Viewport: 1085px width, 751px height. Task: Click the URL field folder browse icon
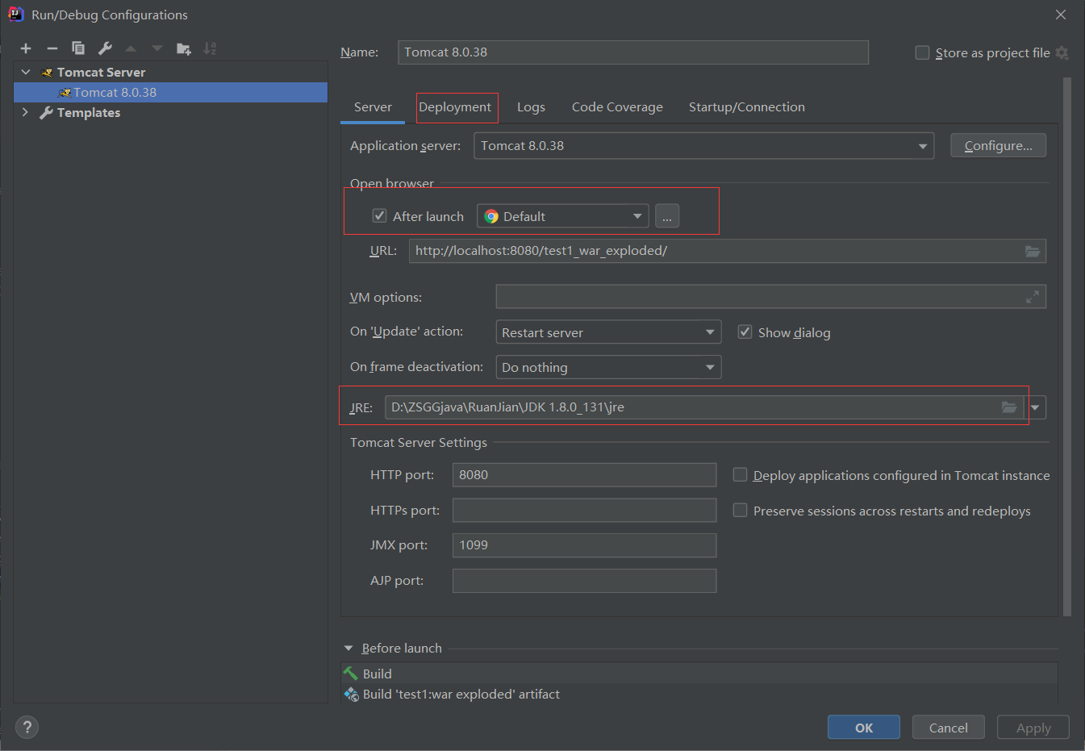point(1032,251)
